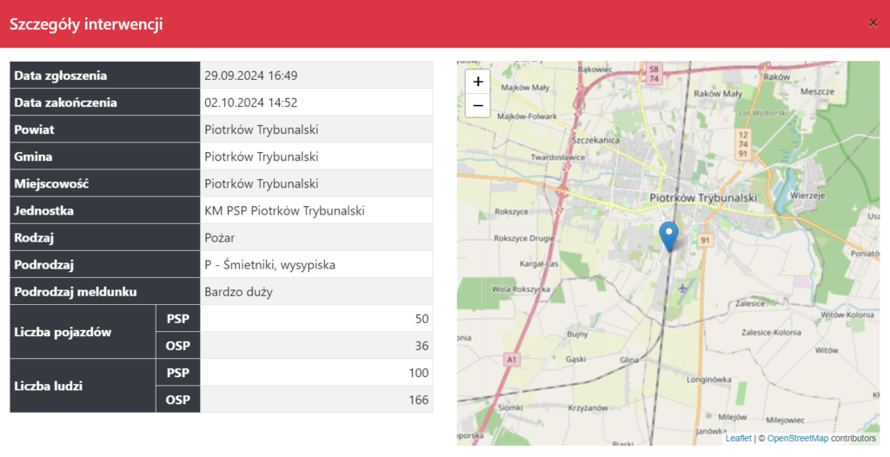890x457 pixels.
Task: Click the Rodzaj value Pożar
Action: point(219,238)
